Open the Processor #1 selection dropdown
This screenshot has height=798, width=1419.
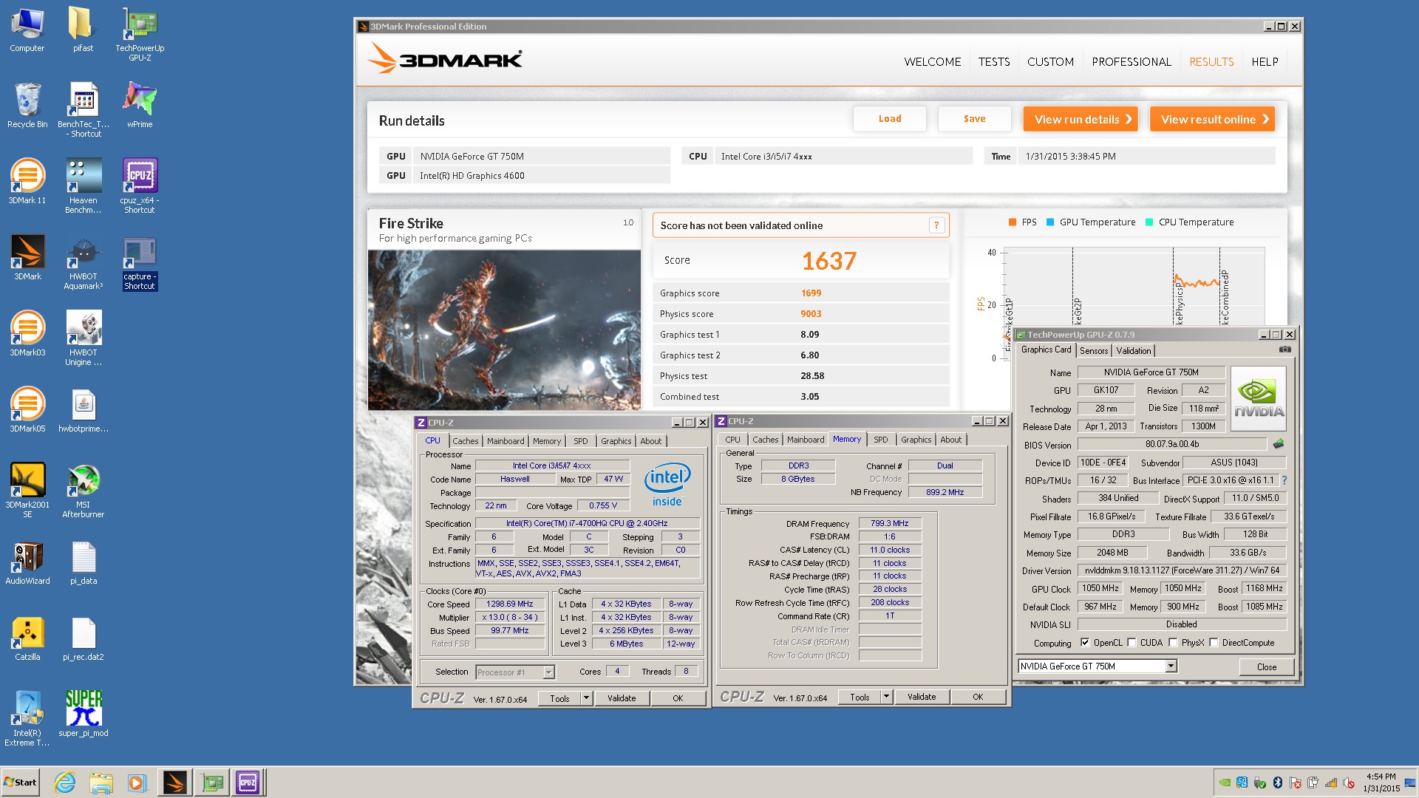pyautogui.click(x=548, y=672)
